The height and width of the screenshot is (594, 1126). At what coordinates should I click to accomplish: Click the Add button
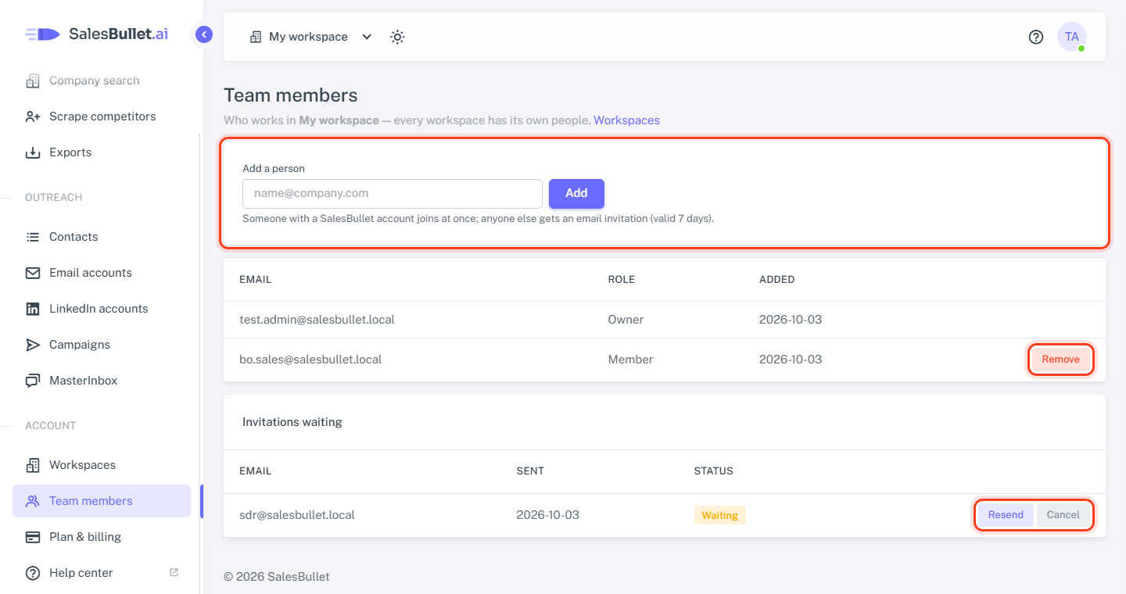(576, 193)
